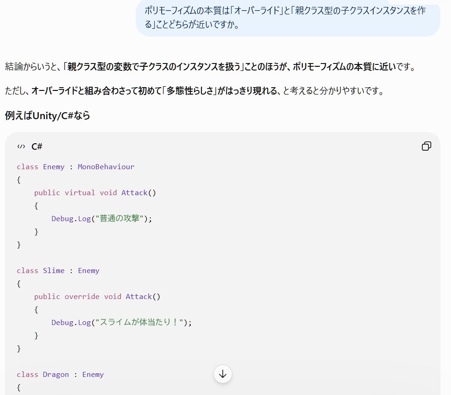Click the C# language label
Screen dimensions: 451x395
37,147
